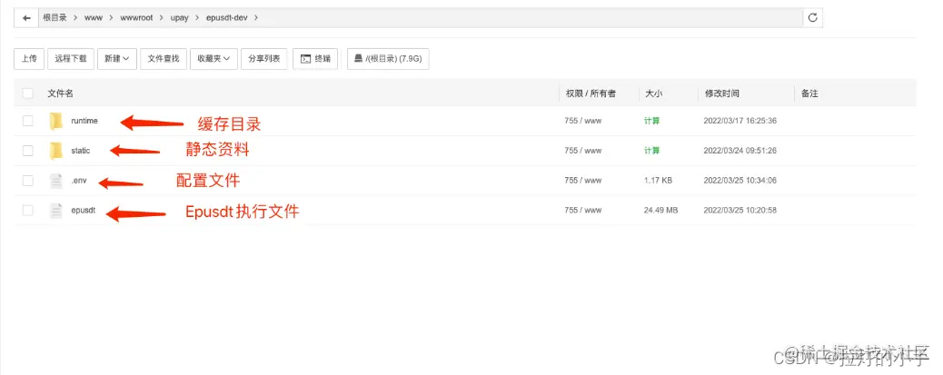This screenshot has height=375, width=943.
Task: Open the static folder icon
Action: point(56,151)
